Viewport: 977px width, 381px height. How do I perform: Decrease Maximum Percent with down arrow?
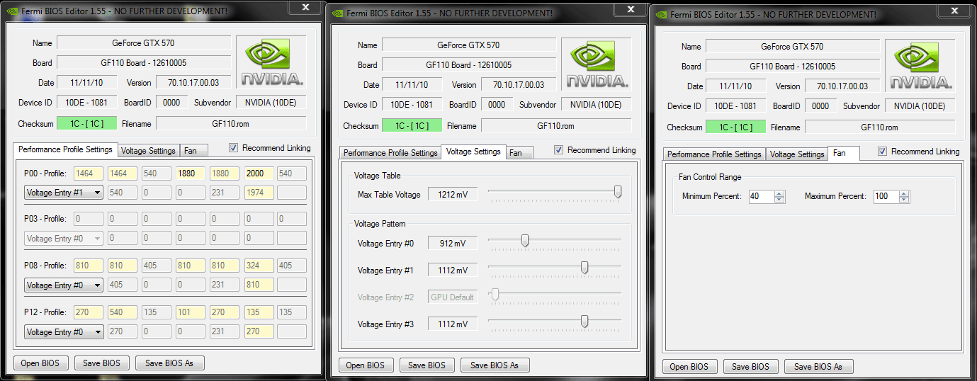(904, 200)
